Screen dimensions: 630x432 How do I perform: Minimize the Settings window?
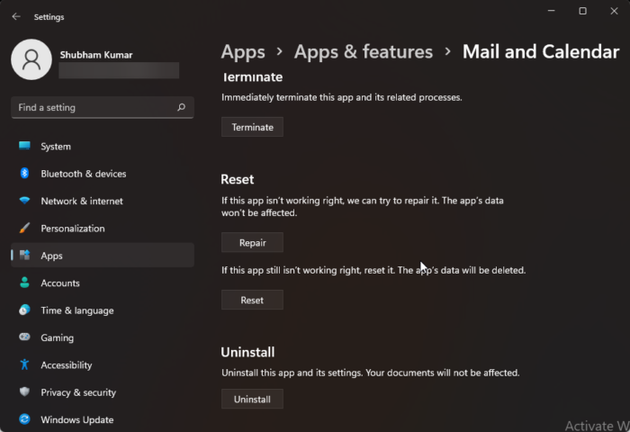(x=551, y=11)
